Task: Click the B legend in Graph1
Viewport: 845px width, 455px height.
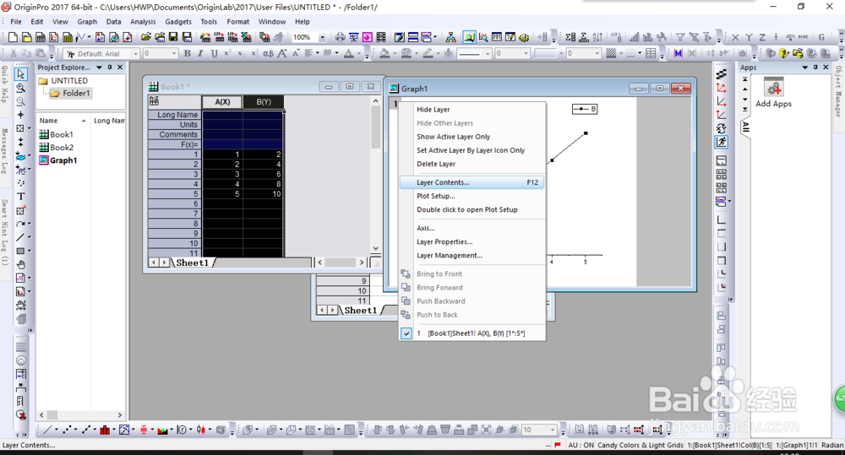Action: click(585, 109)
